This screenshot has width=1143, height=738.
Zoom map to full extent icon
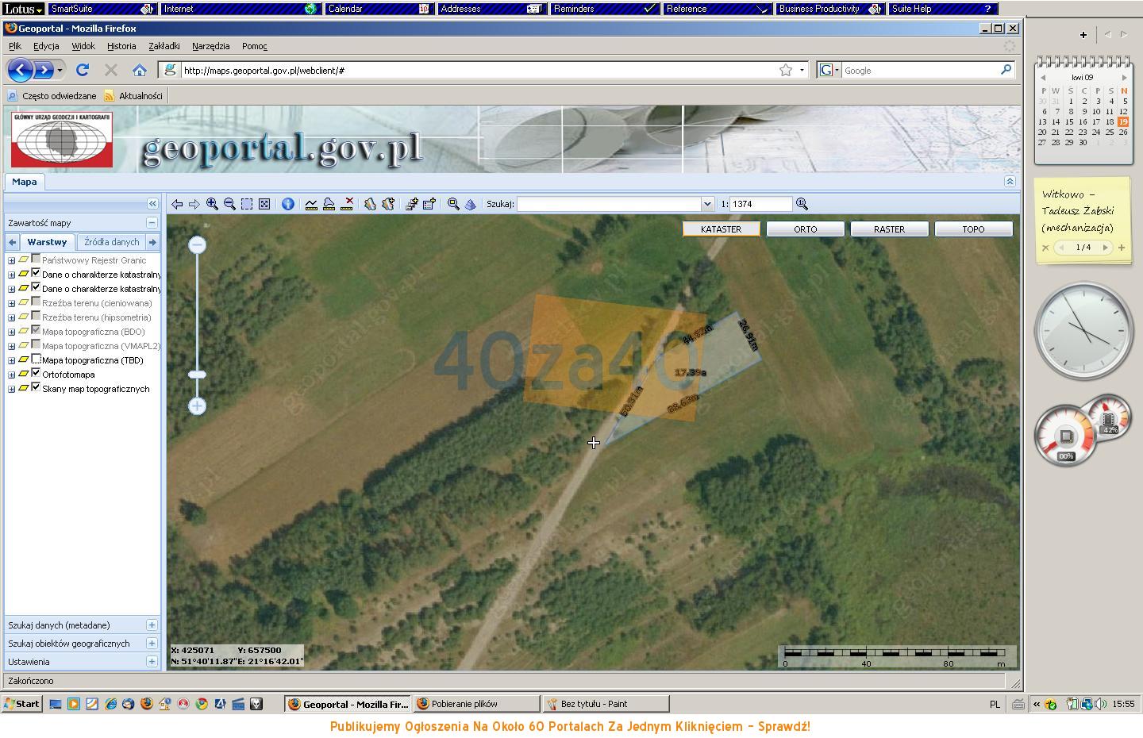click(x=264, y=204)
